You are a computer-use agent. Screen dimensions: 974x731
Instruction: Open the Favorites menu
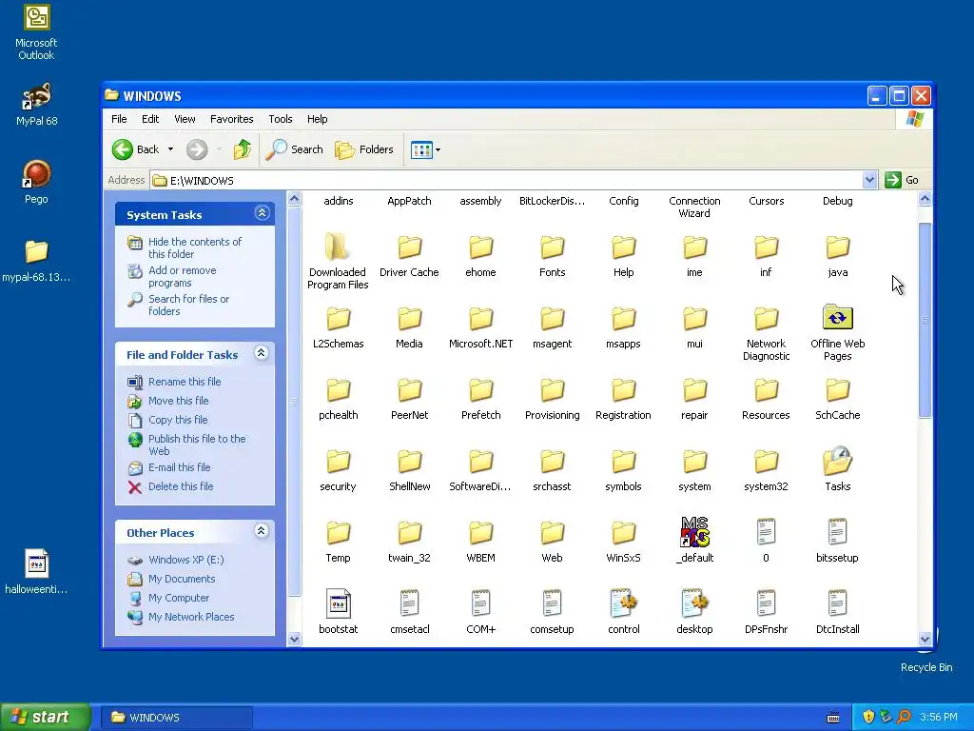click(x=232, y=119)
